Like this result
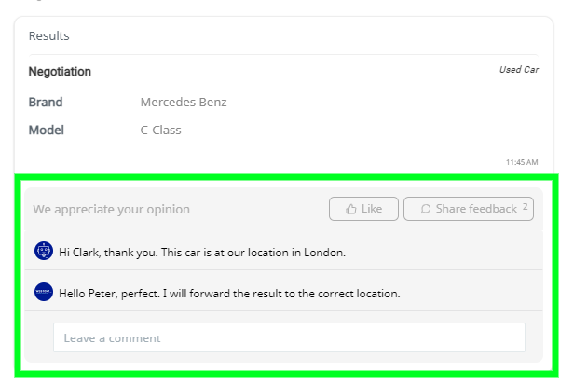 (363, 209)
